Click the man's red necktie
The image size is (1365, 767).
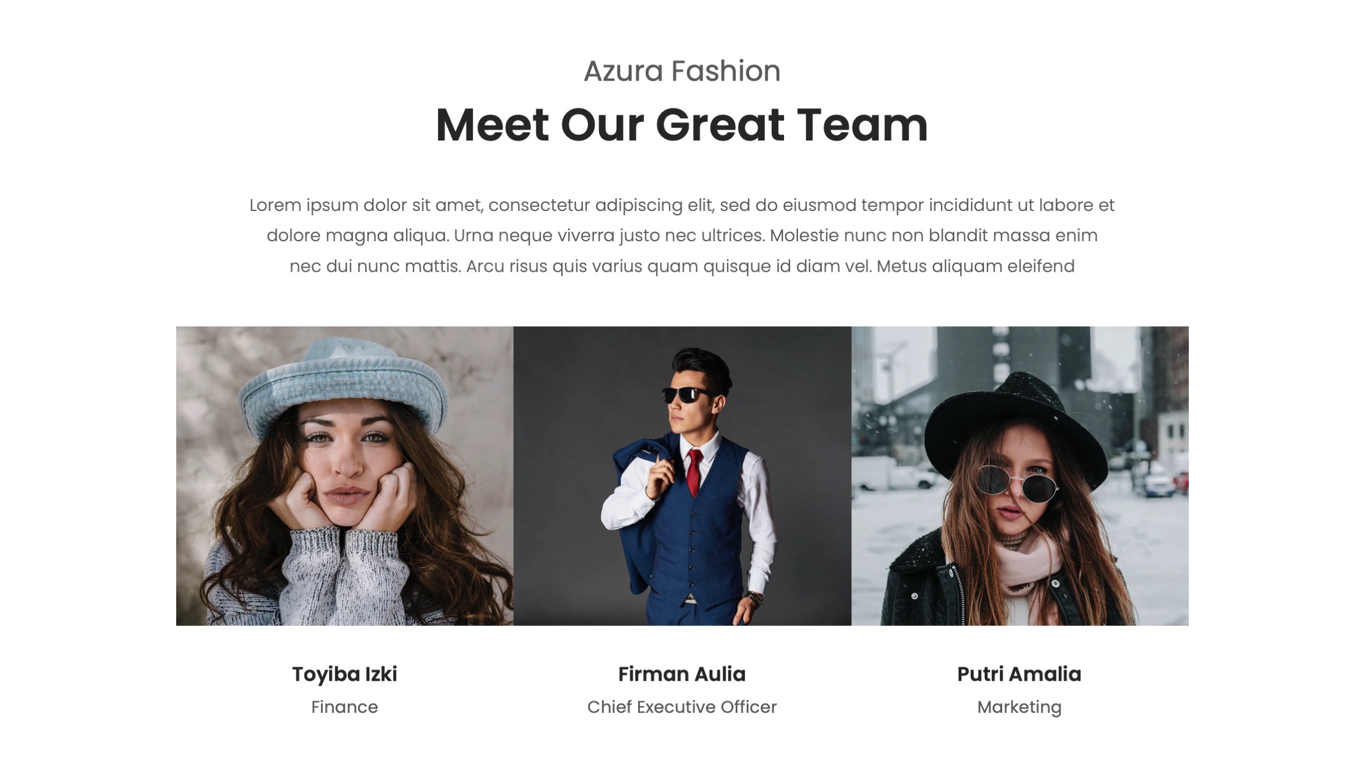coord(694,472)
